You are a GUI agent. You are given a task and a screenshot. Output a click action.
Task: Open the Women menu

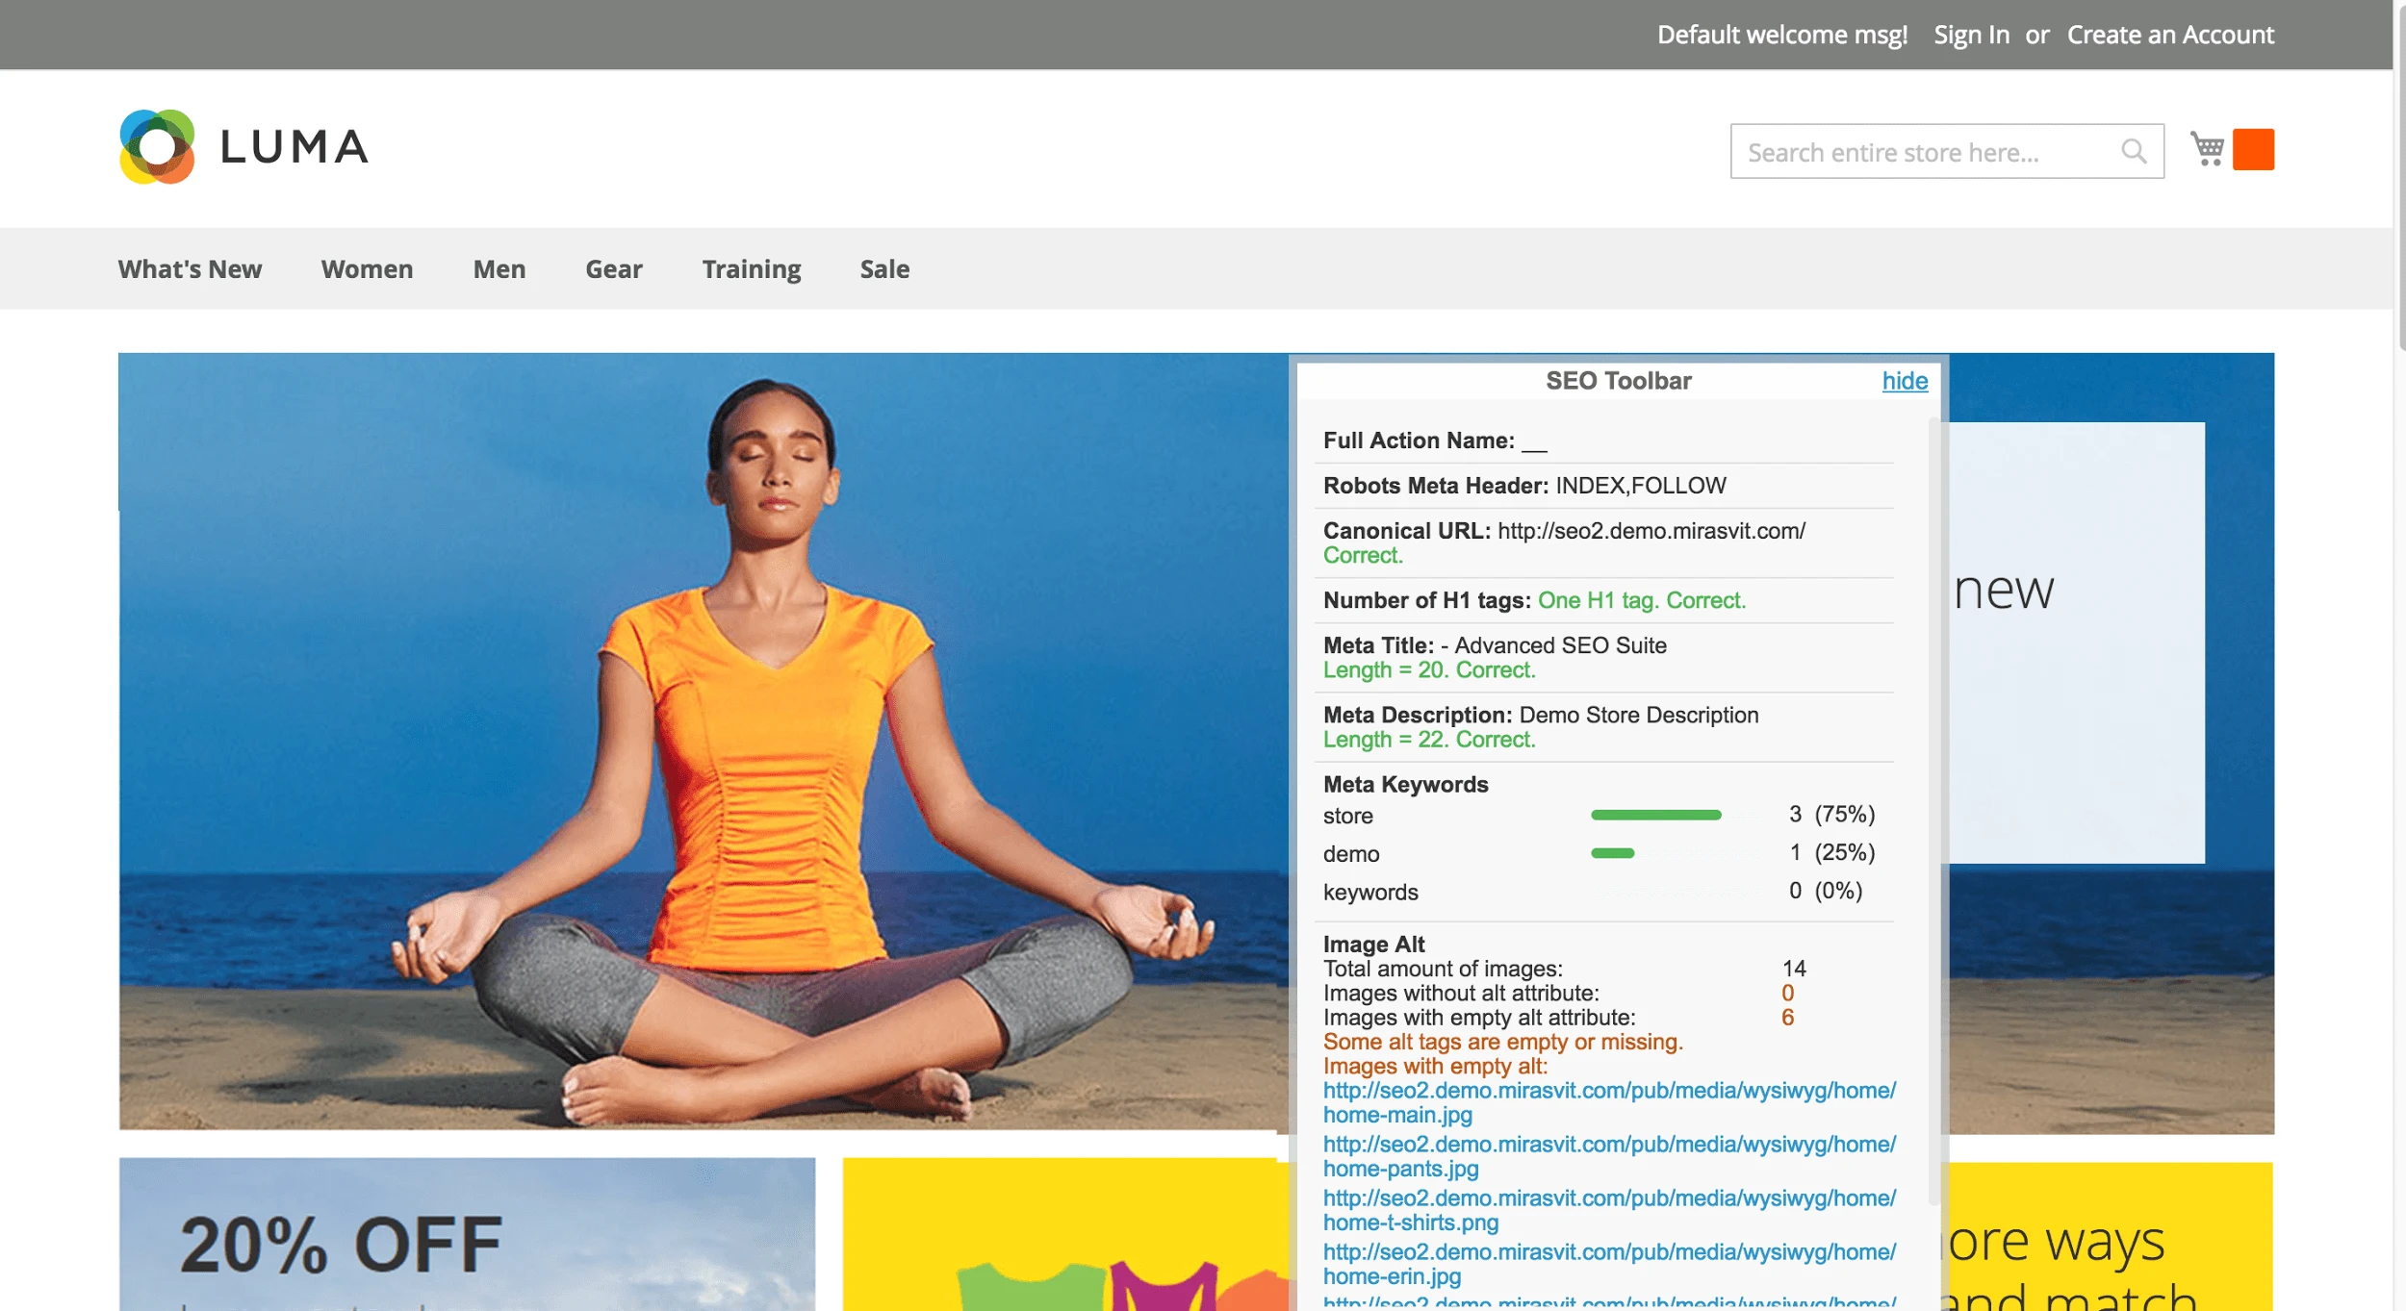[x=367, y=269]
